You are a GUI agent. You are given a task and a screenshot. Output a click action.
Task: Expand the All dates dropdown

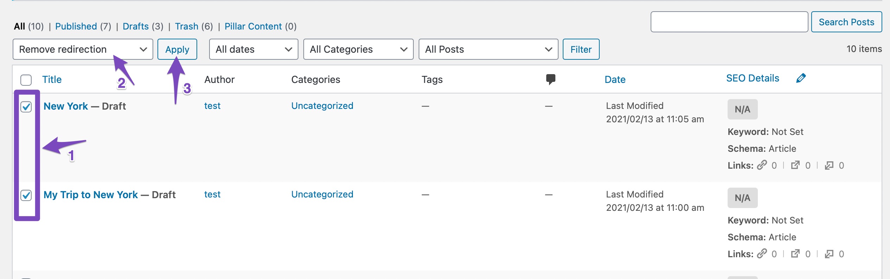253,49
